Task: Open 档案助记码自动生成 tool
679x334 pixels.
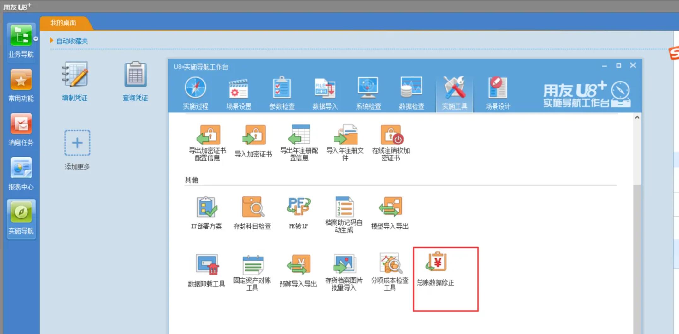Action: click(x=344, y=214)
